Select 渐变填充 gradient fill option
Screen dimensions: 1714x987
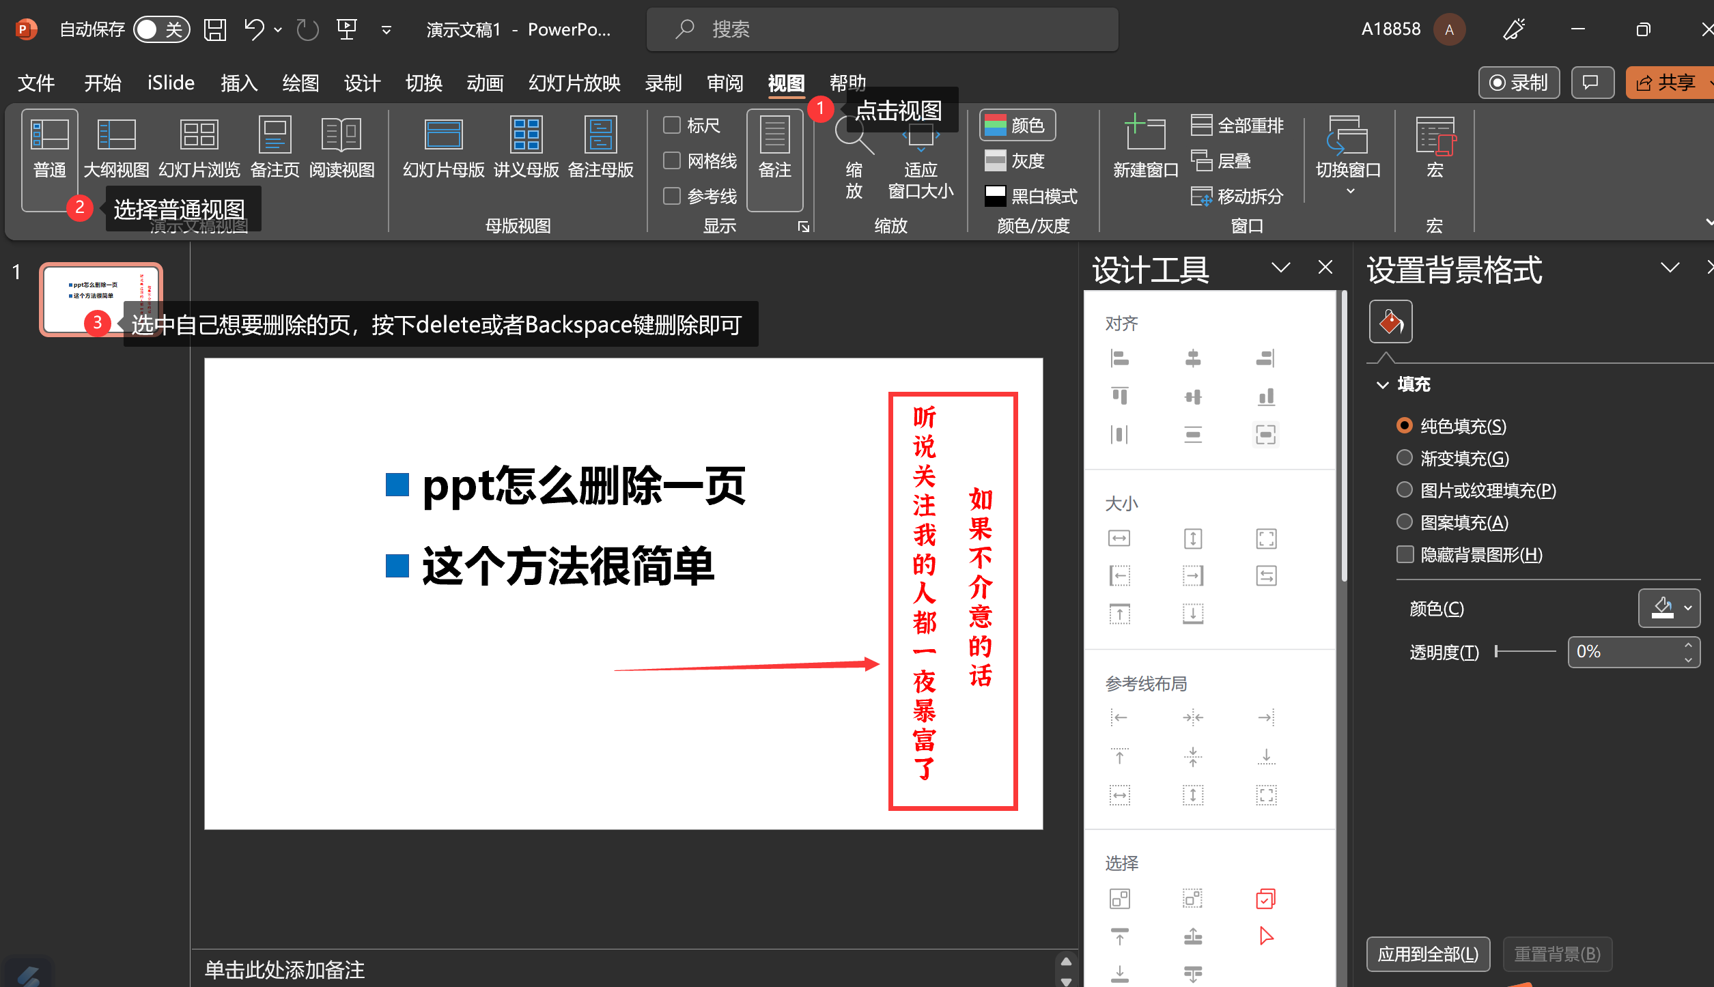pos(1405,457)
